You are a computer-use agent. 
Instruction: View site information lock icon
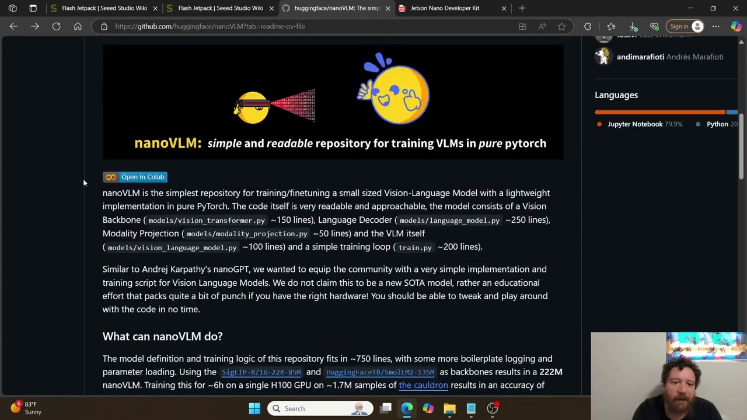[x=104, y=26]
